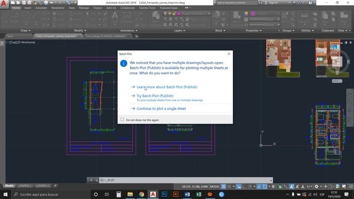
Task: Click the Multiline Text 'A' tool in Annotation panel
Action: pyautogui.click(x=115, y=15)
